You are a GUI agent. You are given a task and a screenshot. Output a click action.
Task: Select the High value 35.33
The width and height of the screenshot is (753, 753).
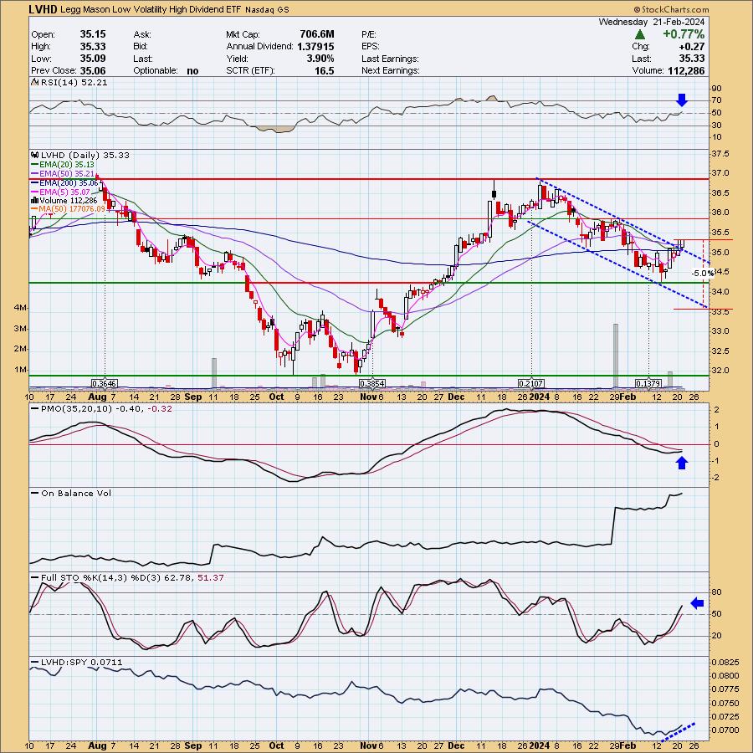pyautogui.click(x=93, y=47)
